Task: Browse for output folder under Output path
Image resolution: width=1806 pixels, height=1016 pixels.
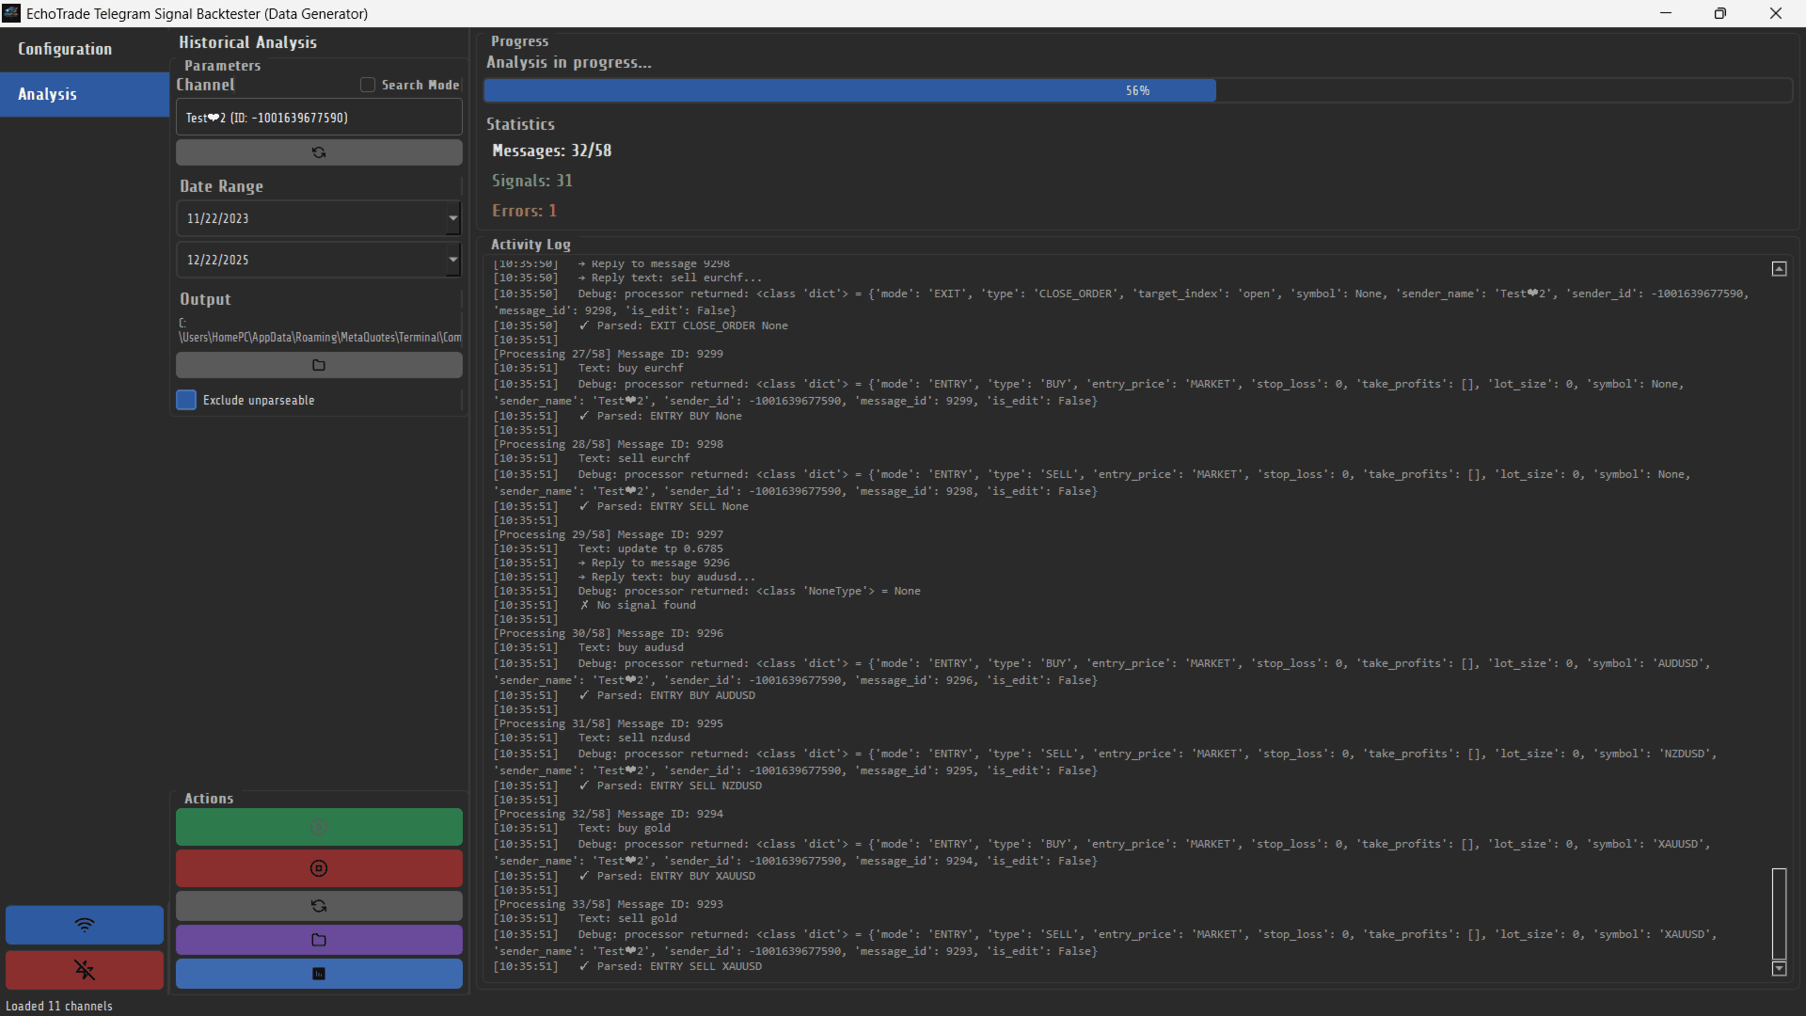Action: pyautogui.click(x=319, y=365)
